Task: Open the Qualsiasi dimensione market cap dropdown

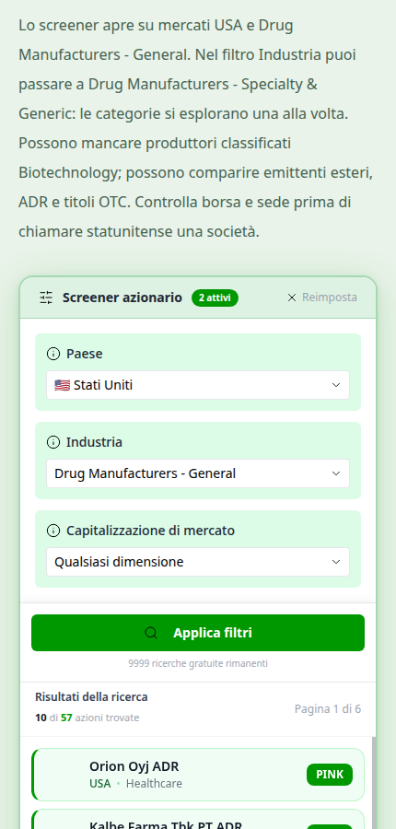Action: pyautogui.click(x=198, y=562)
